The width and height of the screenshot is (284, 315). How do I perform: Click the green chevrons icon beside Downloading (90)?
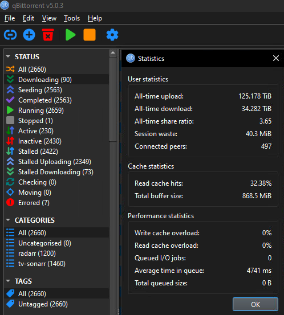tap(10, 79)
